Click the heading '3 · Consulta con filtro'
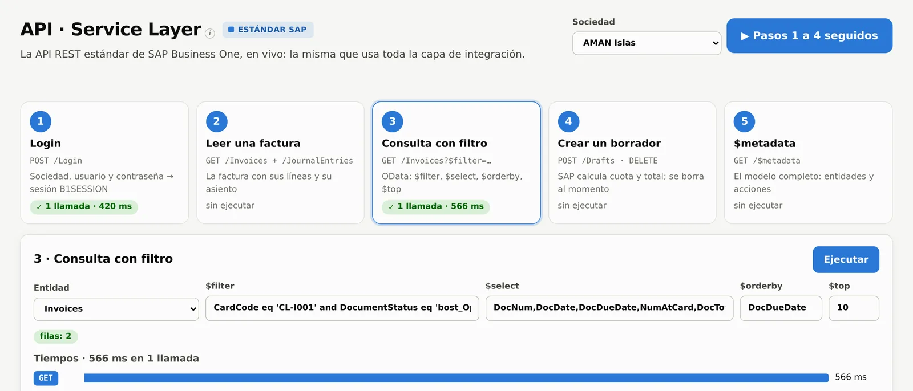Image resolution: width=913 pixels, height=391 pixels. point(103,259)
